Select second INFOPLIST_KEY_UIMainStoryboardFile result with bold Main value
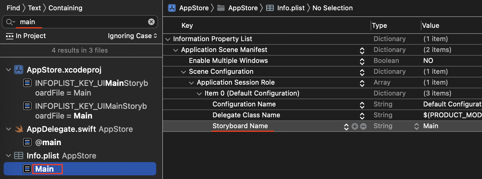 coord(91,111)
